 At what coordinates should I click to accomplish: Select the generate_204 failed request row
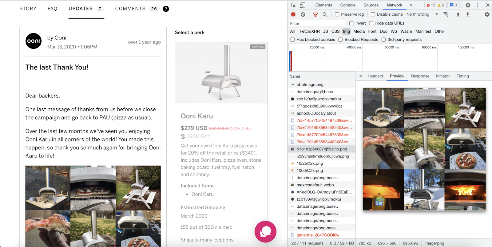[x=322, y=235]
